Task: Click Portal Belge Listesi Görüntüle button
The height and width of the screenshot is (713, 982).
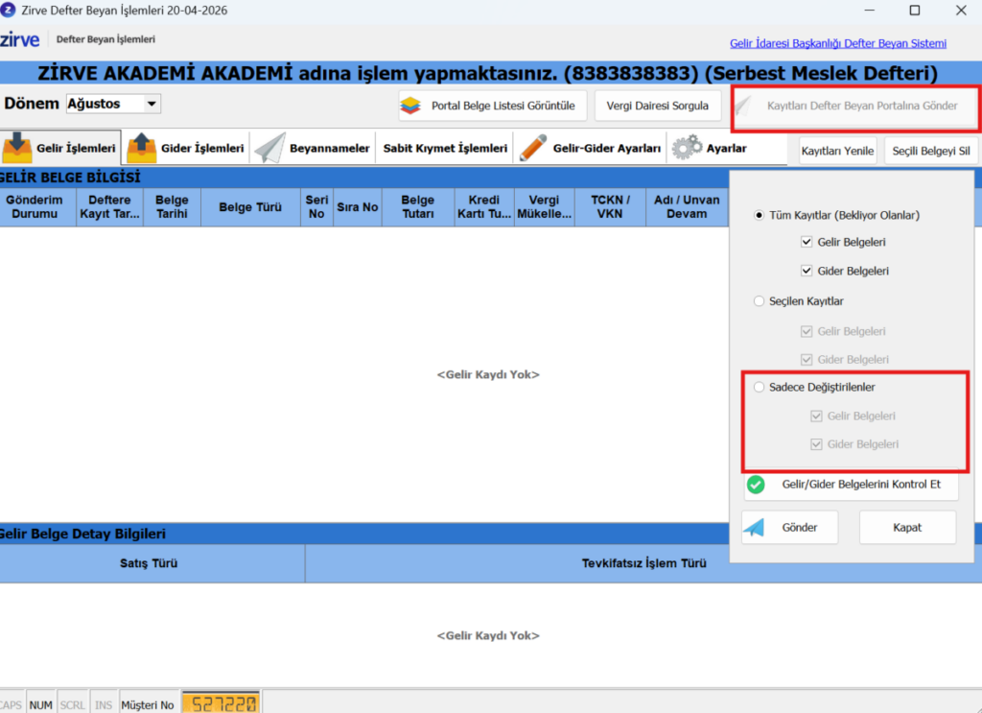Action: coord(492,106)
